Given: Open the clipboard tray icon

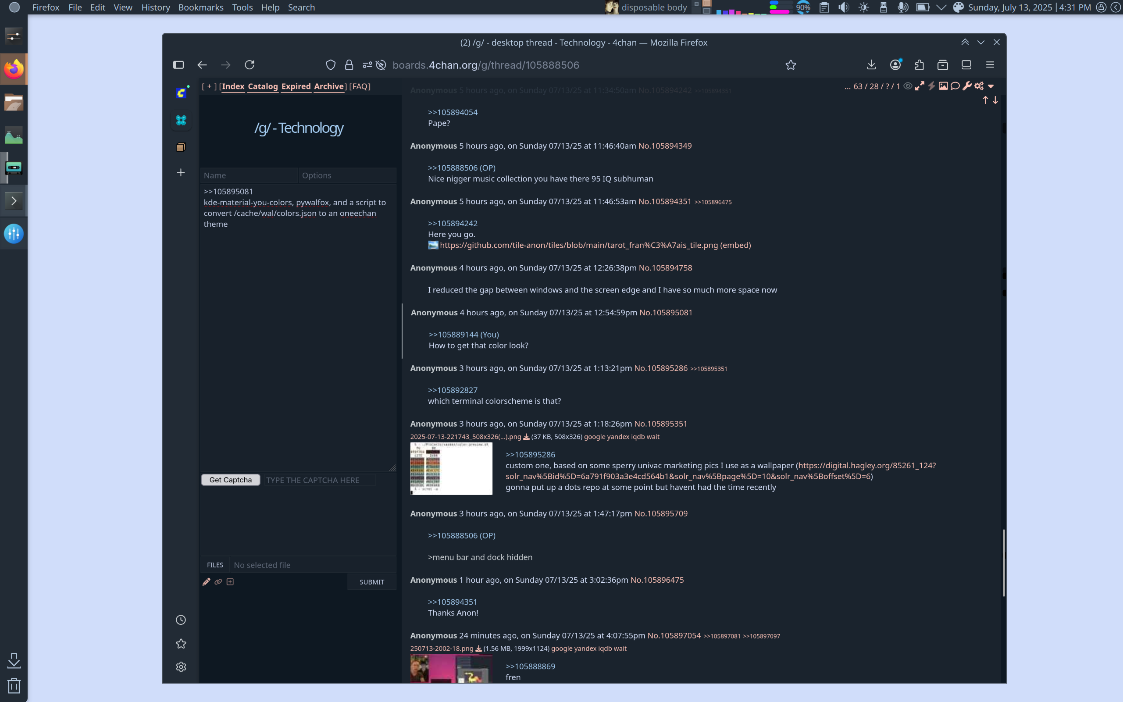Looking at the screenshot, I should point(824,7).
